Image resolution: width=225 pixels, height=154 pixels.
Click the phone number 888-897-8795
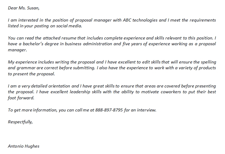click(x=109, y=110)
